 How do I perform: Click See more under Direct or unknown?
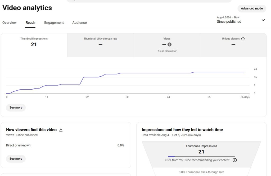[x=16, y=159]
